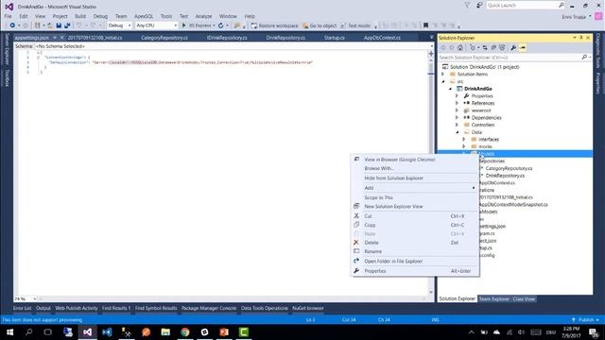Click Sync with Active Document icon

[x=485, y=48]
